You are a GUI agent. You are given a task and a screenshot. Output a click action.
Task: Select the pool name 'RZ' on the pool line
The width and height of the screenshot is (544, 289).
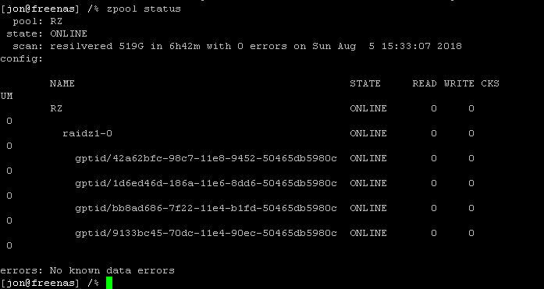pyautogui.click(x=56, y=22)
